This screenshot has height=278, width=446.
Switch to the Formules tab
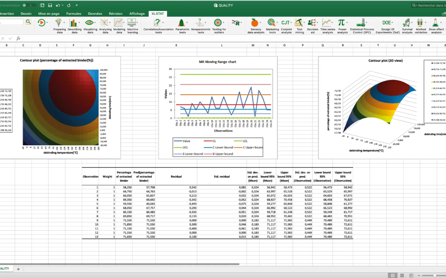click(x=74, y=14)
